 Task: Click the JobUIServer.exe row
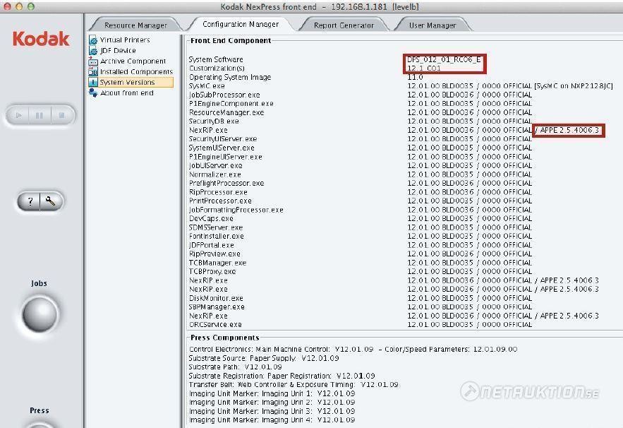coord(361,165)
